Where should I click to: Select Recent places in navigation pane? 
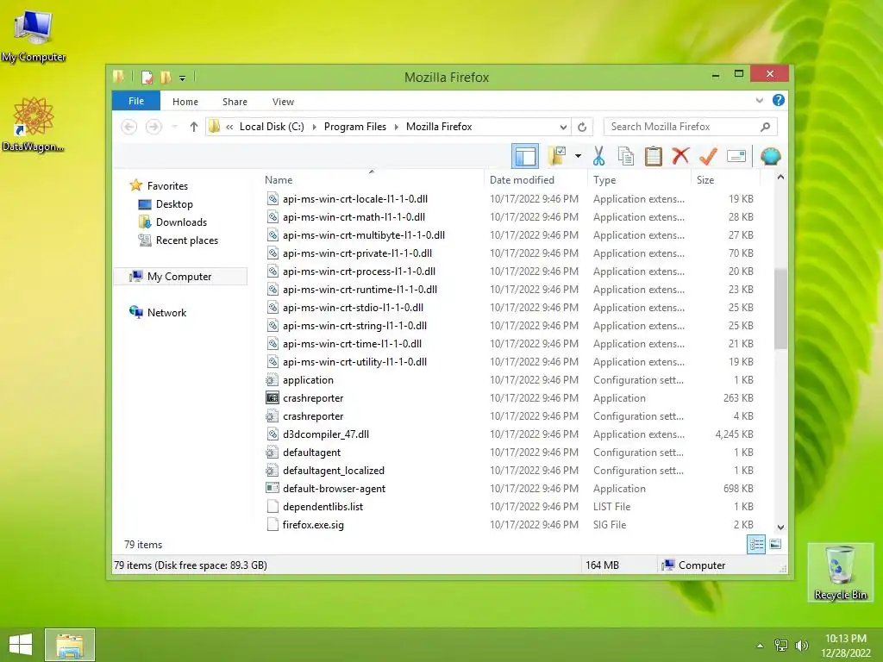187,240
